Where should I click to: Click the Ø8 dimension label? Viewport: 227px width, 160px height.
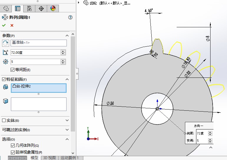tap(208, 38)
